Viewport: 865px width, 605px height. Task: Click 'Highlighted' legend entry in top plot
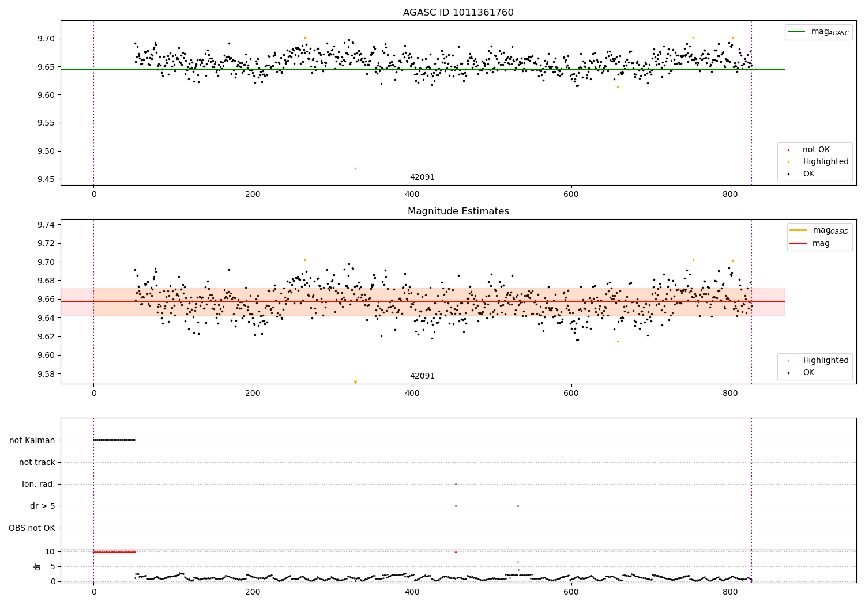click(x=825, y=162)
